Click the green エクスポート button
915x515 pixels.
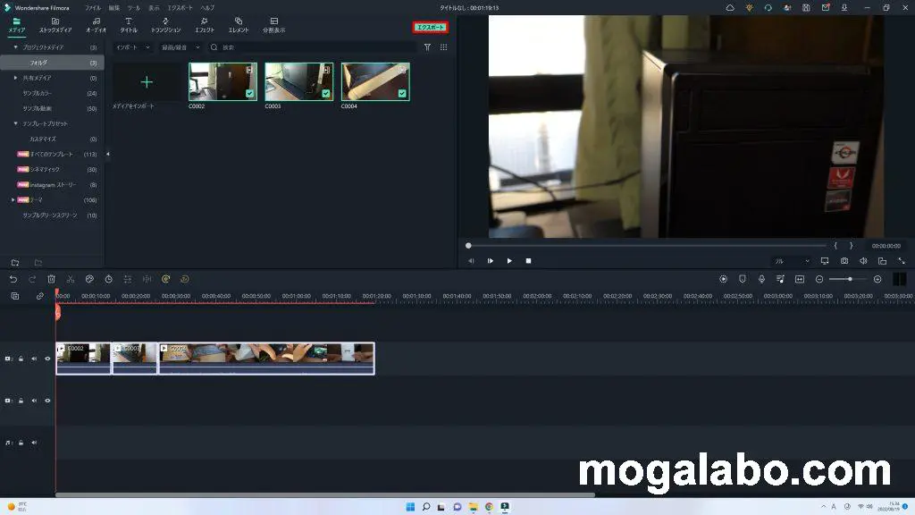(431, 27)
